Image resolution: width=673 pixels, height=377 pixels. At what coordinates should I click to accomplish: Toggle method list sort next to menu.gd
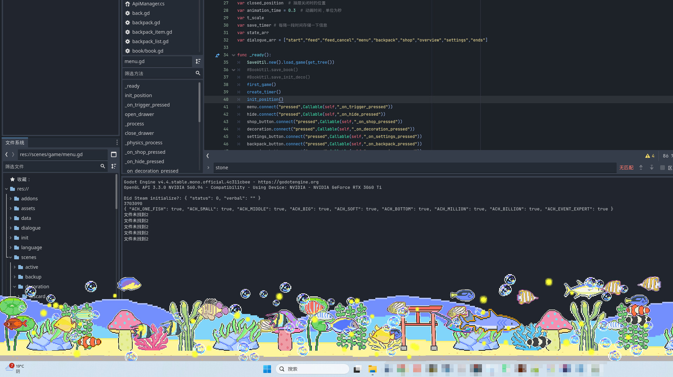click(x=198, y=61)
